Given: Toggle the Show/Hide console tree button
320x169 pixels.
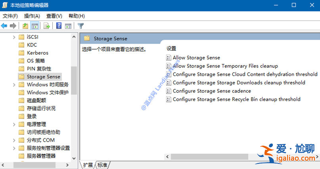Looking at the screenshot, I should pos(35,26).
